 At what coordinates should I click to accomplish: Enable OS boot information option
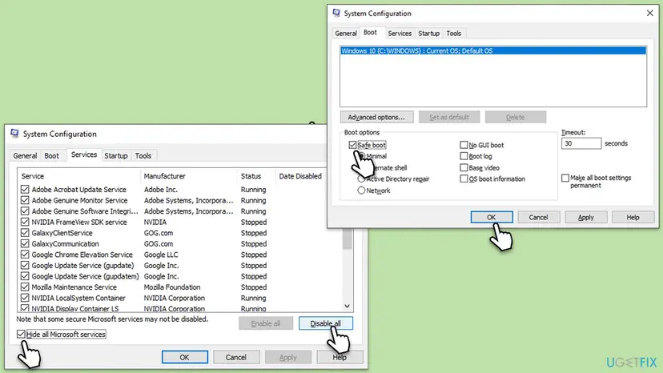[x=464, y=178]
